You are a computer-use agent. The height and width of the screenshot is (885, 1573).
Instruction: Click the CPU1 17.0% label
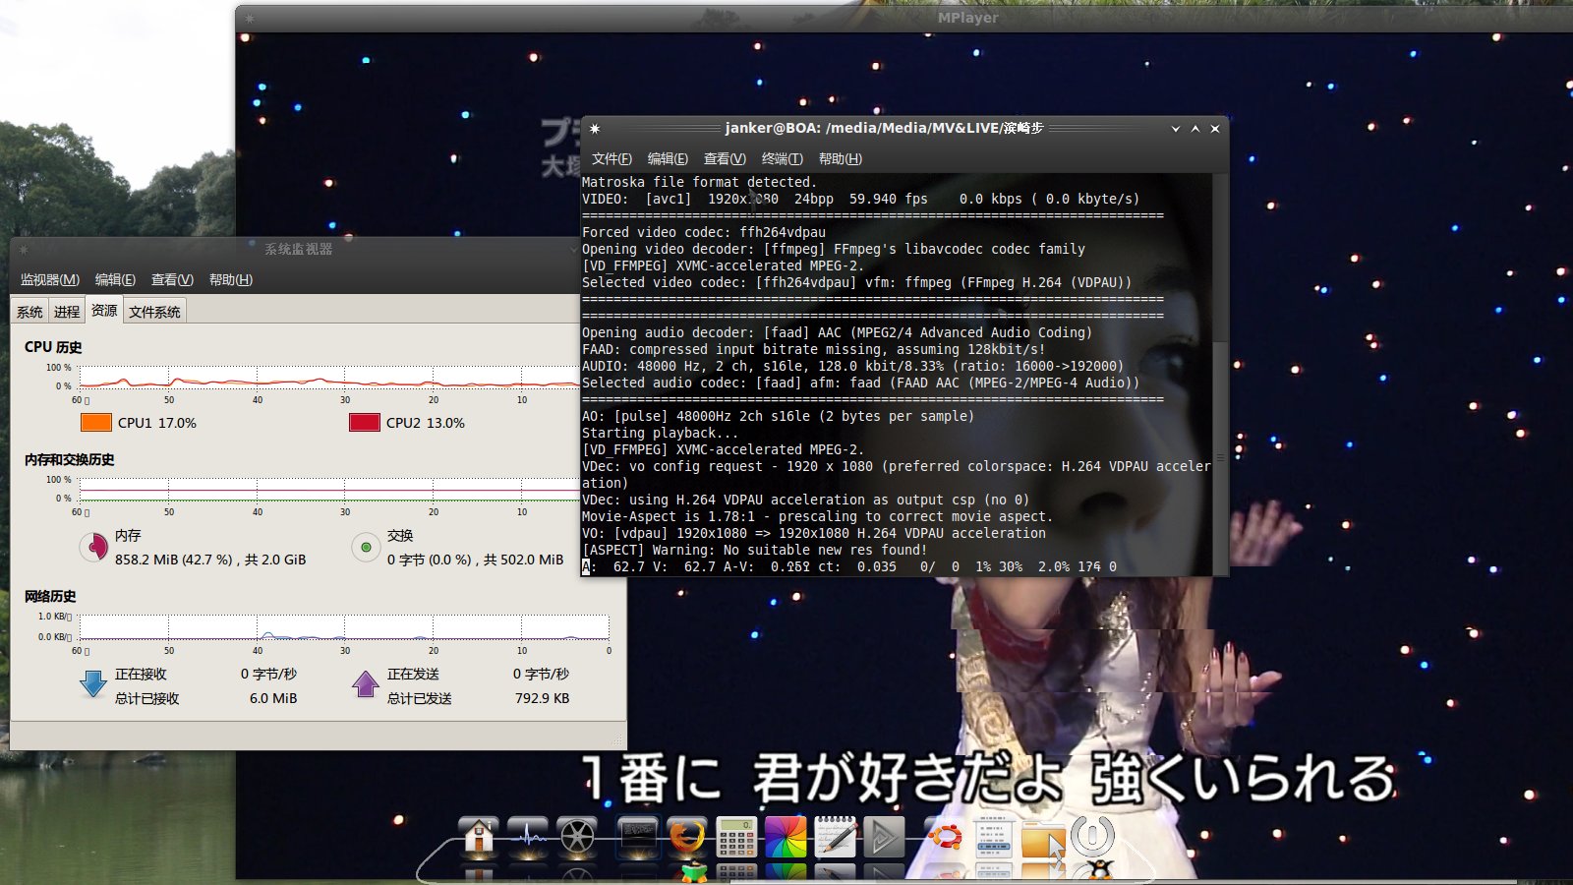point(157,423)
